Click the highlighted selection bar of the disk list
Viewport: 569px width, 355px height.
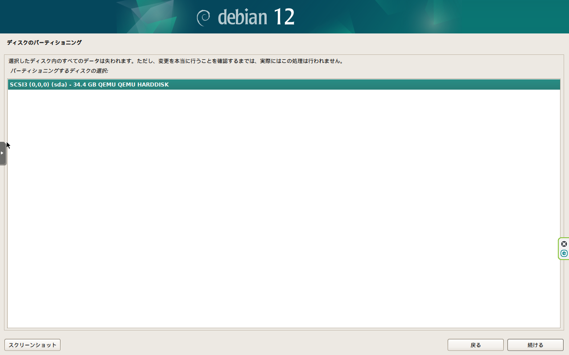(284, 84)
